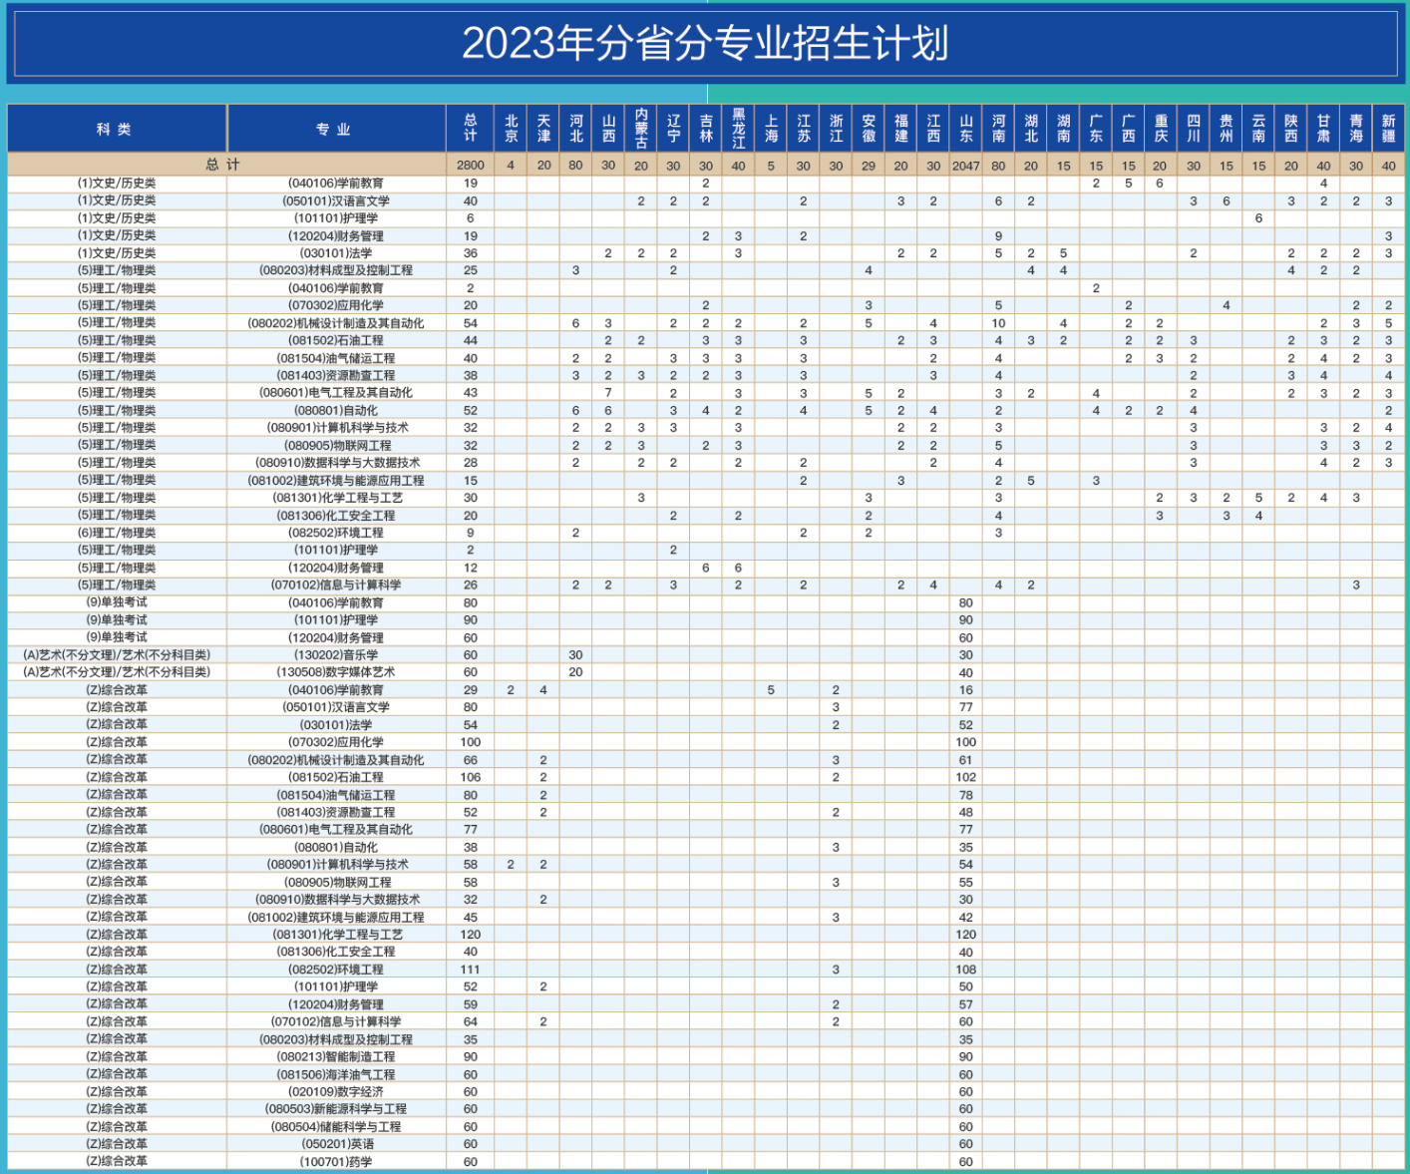Click the (081301)化学工程与工艺 cell showing 120
Viewport: 1410px width, 1174px height.
coord(472,935)
